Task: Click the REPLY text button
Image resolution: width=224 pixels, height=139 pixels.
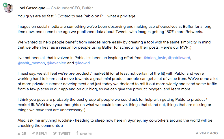Action: coord(42,133)
